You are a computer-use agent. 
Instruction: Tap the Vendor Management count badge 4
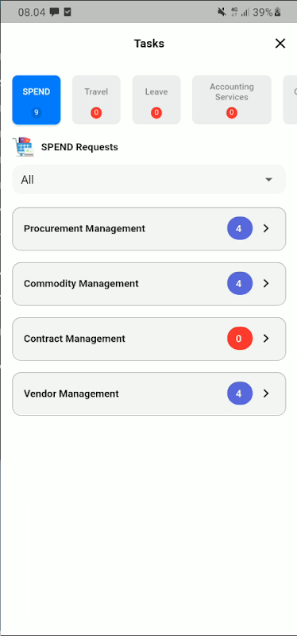pyautogui.click(x=240, y=394)
